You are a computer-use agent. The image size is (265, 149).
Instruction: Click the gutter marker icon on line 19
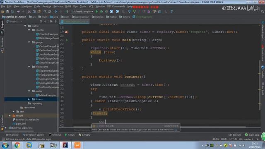67,32
